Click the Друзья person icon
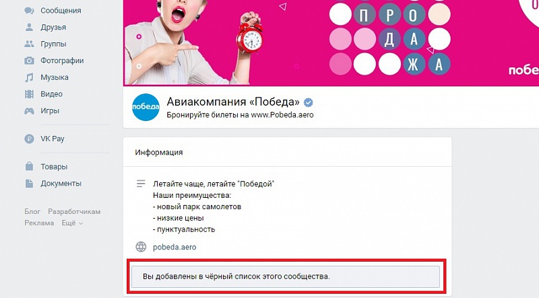 29,27
